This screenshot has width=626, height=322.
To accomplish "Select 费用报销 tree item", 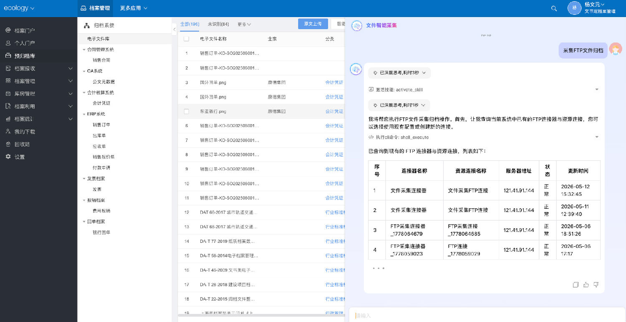I will (x=101, y=211).
